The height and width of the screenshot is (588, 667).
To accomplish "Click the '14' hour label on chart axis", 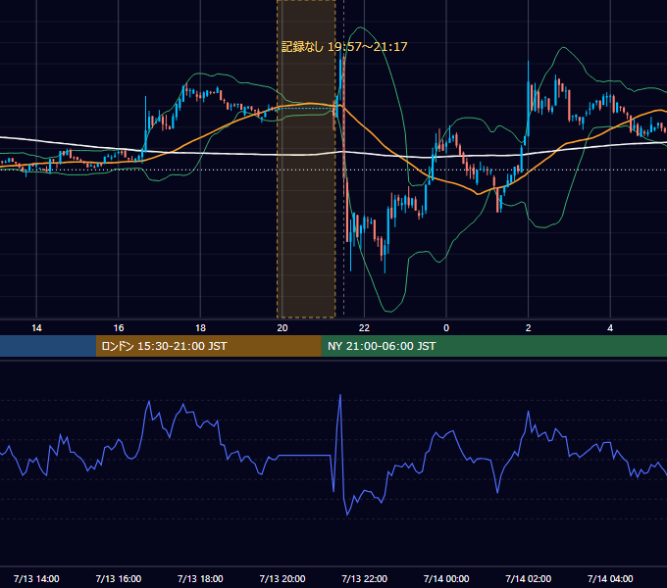I will [36, 328].
